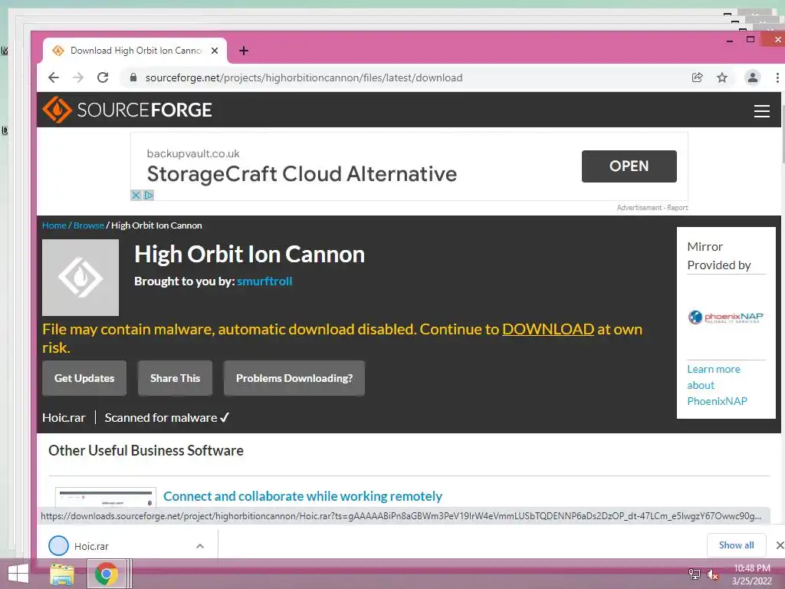
Task: Click the browser forward arrow
Action: pos(78,77)
